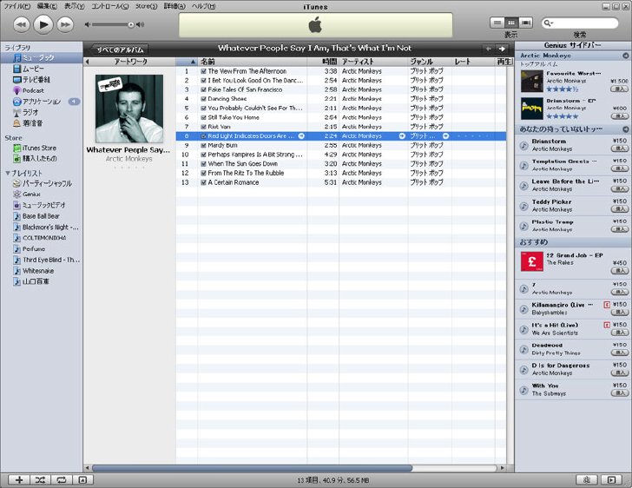Image resolution: width=632 pixels, height=488 pixels.
Task: Go to next album arrow
Action: pos(502,49)
